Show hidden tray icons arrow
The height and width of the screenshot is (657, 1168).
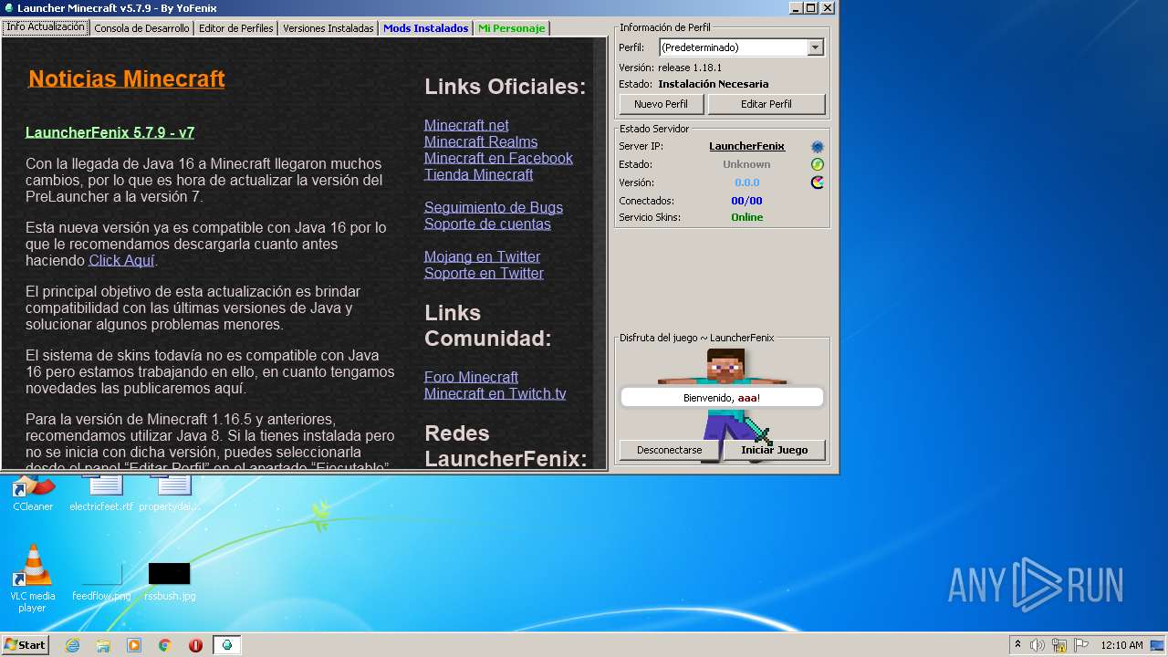(x=1017, y=645)
